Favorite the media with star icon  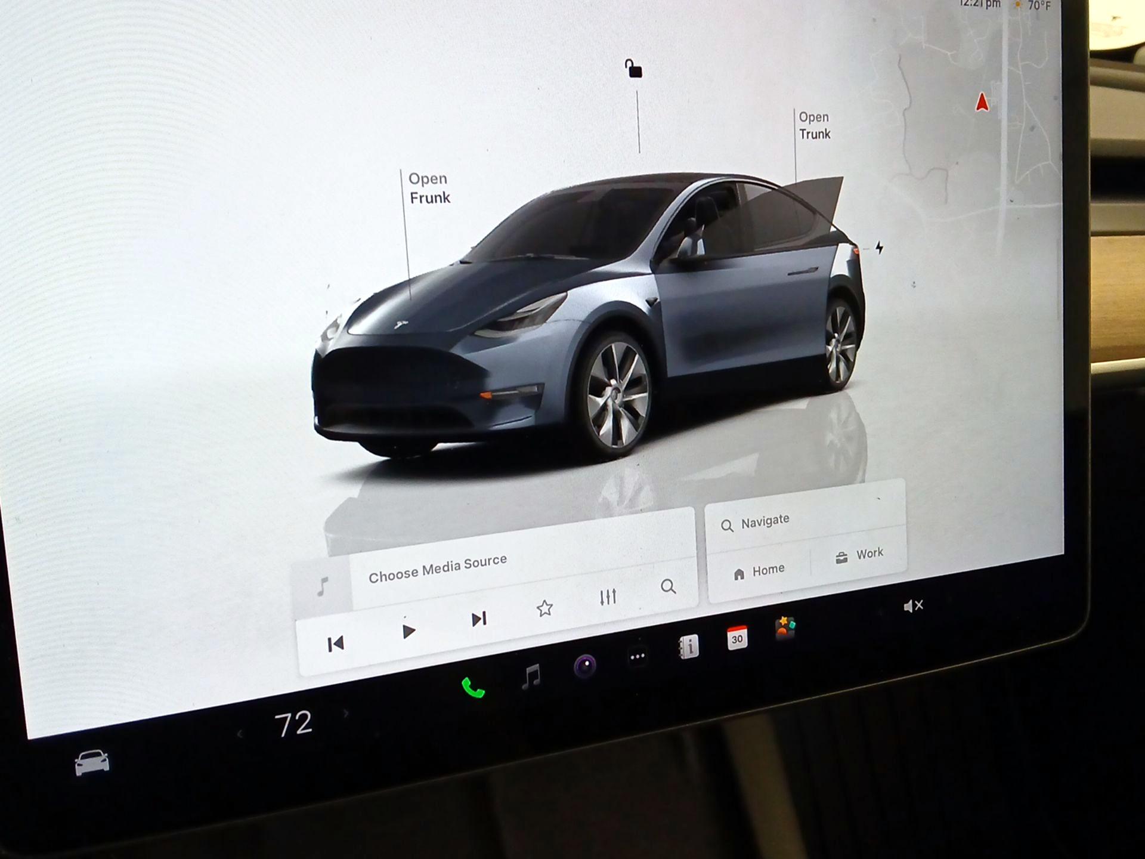pyautogui.click(x=544, y=608)
